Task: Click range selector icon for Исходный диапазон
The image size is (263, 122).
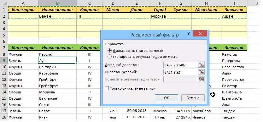Action: pyautogui.click(x=201, y=65)
